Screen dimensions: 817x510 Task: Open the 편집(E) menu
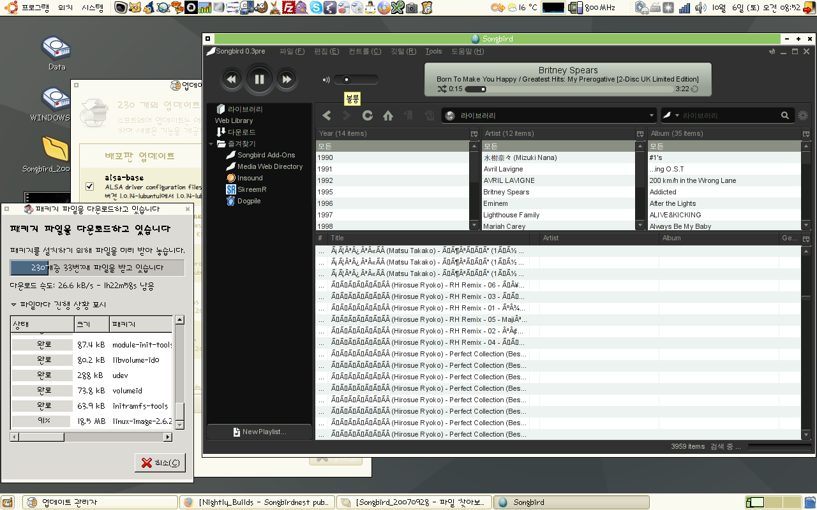pyautogui.click(x=326, y=52)
